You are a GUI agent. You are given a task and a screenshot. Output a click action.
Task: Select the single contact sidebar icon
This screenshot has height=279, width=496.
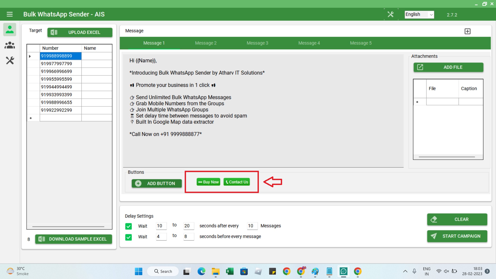pos(10,29)
